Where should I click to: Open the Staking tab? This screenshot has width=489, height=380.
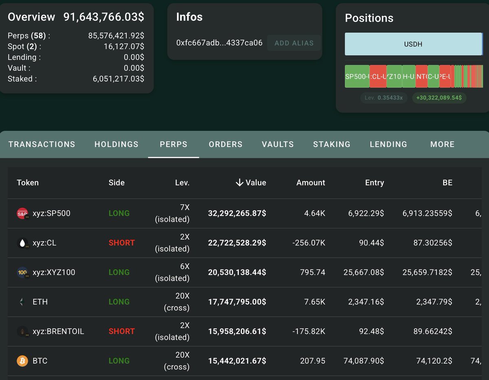332,144
